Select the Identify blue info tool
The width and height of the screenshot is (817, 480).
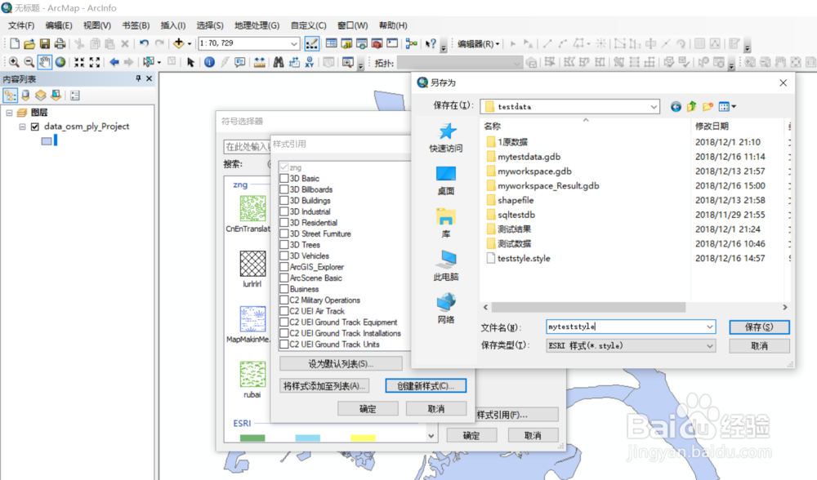click(x=209, y=63)
